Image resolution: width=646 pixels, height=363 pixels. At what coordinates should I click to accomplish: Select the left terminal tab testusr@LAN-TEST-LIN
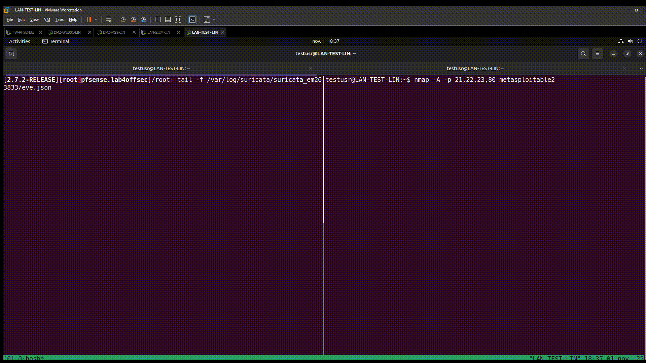161,68
